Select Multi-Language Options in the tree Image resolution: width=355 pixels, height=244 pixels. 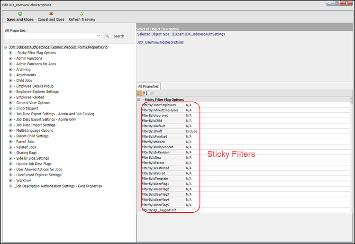coord(34,130)
